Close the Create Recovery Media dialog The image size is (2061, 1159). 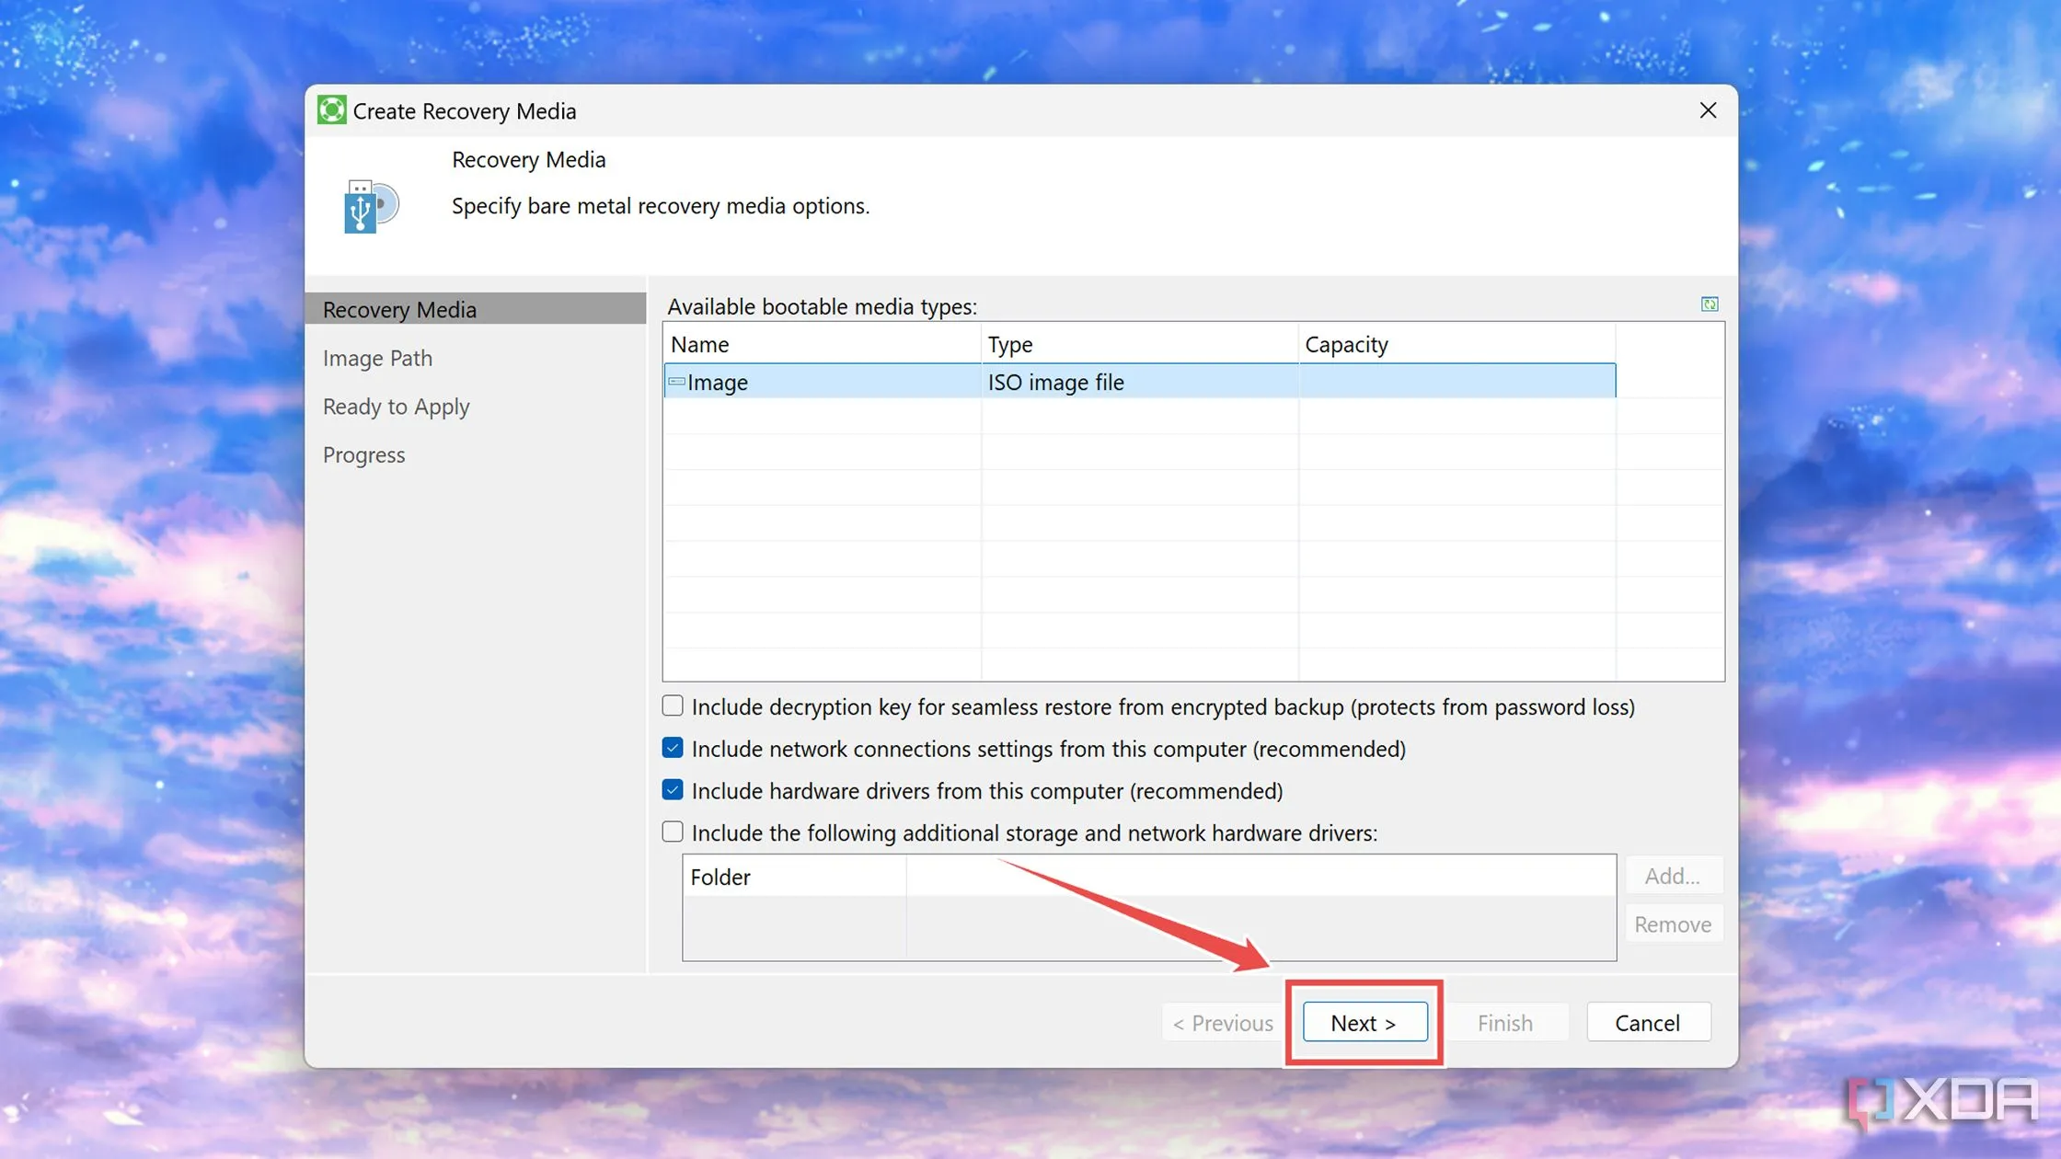(1708, 110)
